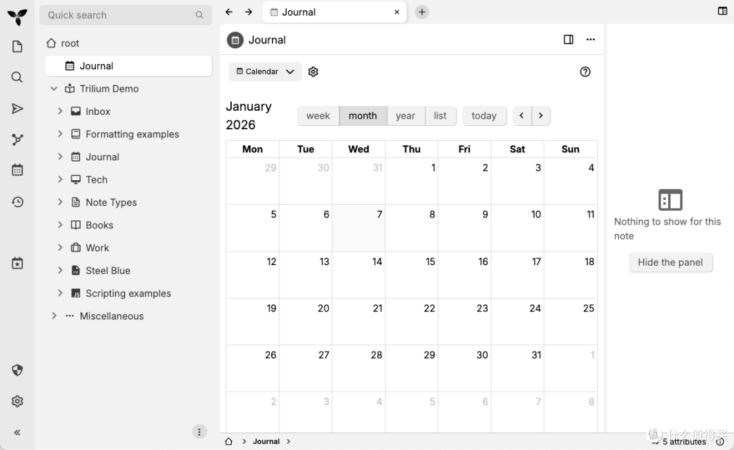Switch calendar to week view
The height and width of the screenshot is (450, 734).
coord(318,116)
